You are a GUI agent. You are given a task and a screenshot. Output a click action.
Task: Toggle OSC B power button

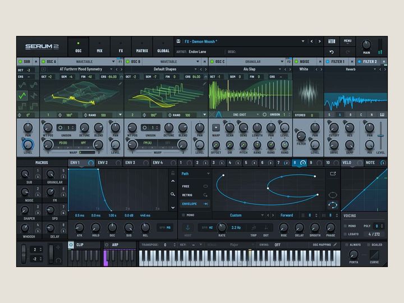[127, 62]
